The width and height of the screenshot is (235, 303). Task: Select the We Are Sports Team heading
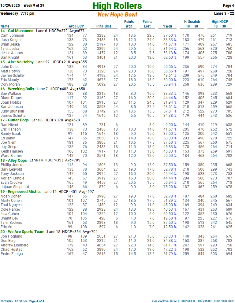[x=22, y=232]
